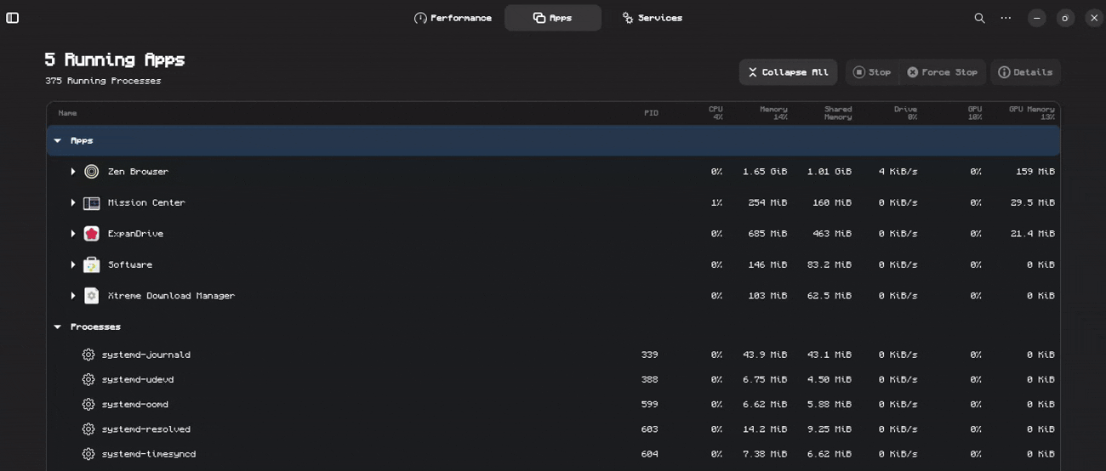Viewport: 1106px width, 471px height.
Task: Open the search magnifier icon
Action: pyautogui.click(x=979, y=18)
